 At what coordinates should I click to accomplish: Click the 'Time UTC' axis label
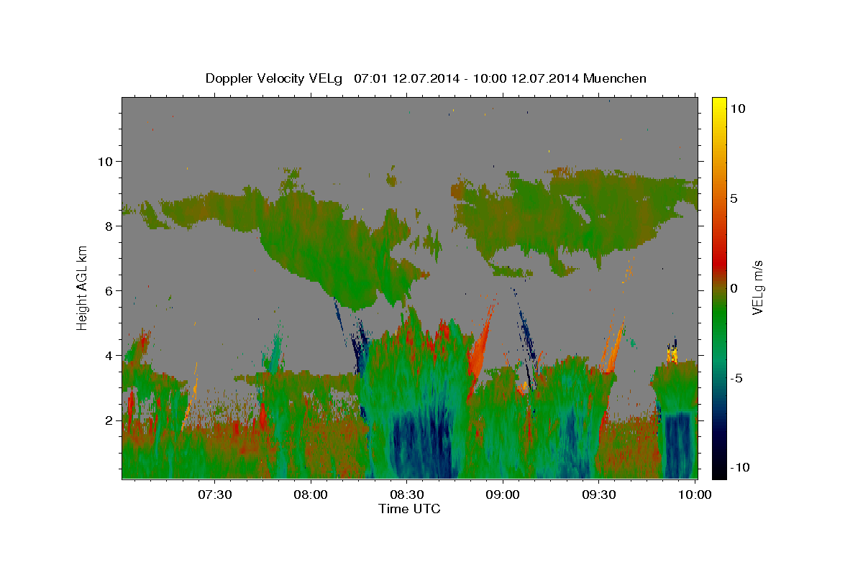[x=409, y=509]
